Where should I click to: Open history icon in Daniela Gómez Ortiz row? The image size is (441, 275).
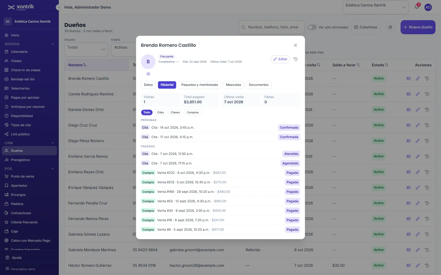(x=427, y=110)
